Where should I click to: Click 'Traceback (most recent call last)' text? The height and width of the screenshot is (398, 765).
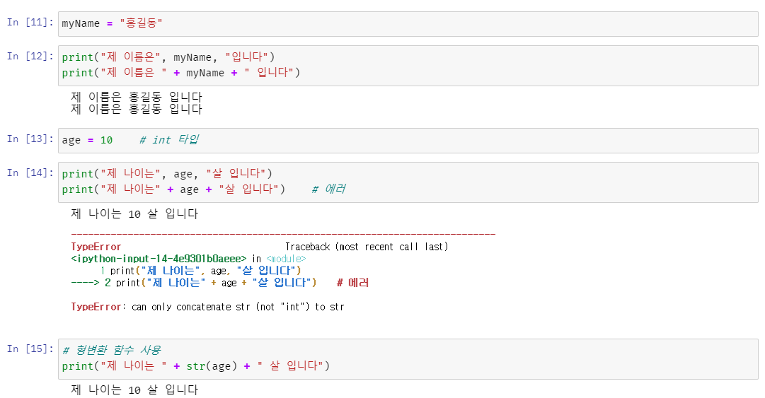tap(367, 247)
